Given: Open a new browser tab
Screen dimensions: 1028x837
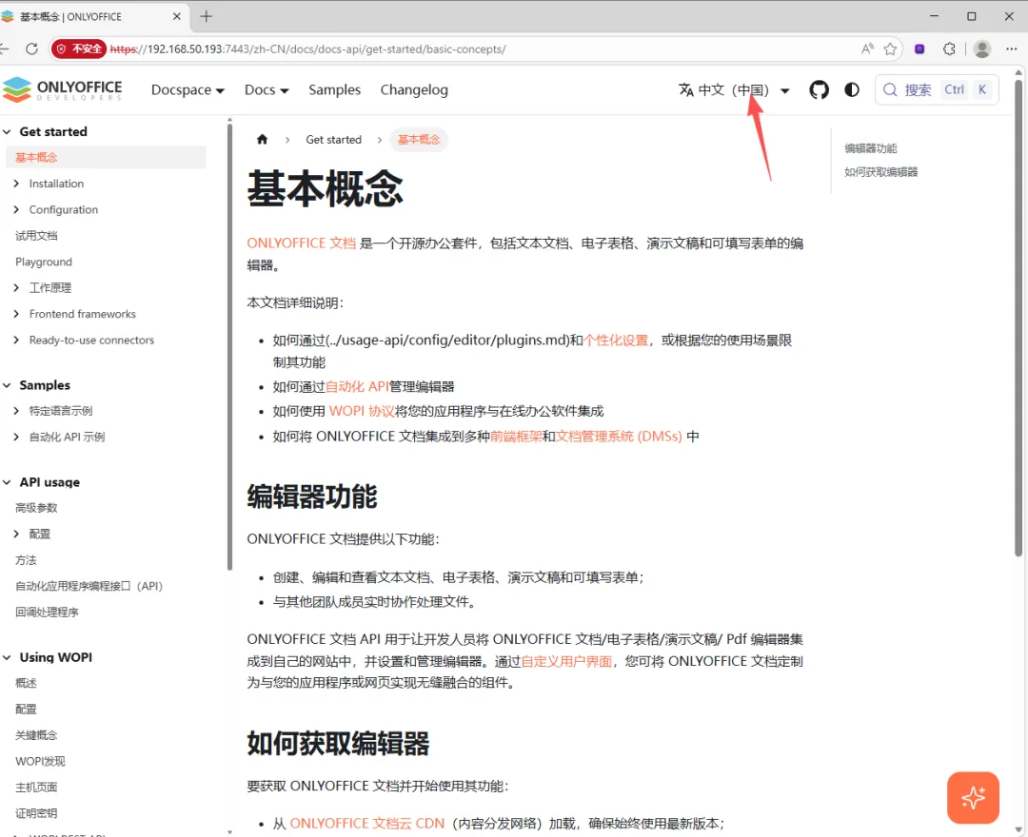Looking at the screenshot, I should click(x=206, y=16).
